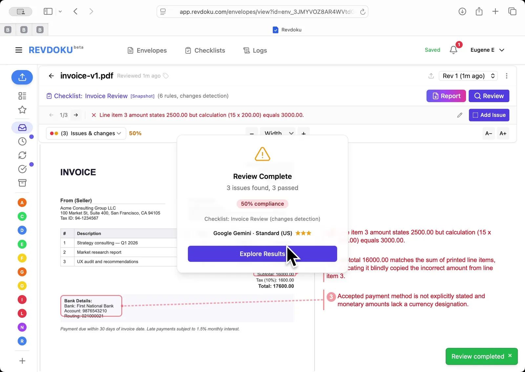Select the archive box icon in sidebar
This screenshot has width=525, height=372.
pyautogui.click(x=22, y=183)
